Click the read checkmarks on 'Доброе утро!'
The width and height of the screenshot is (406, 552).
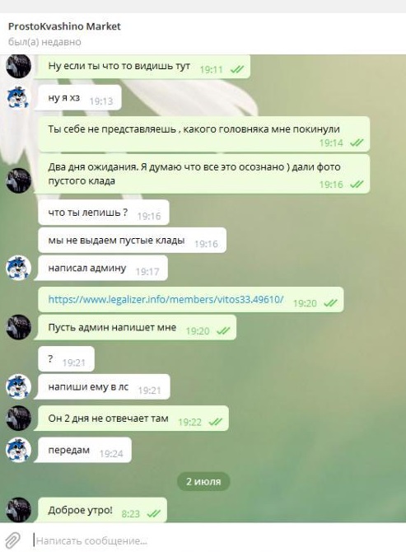tap(153, 513)
